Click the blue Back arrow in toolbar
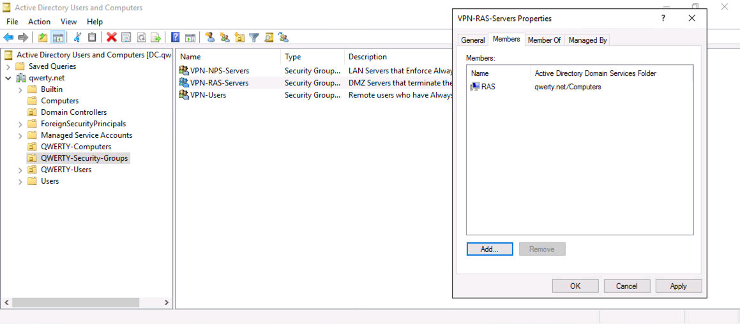Image resolution: width=740 pixels, height=324 pixels. [x=8, y=37]
